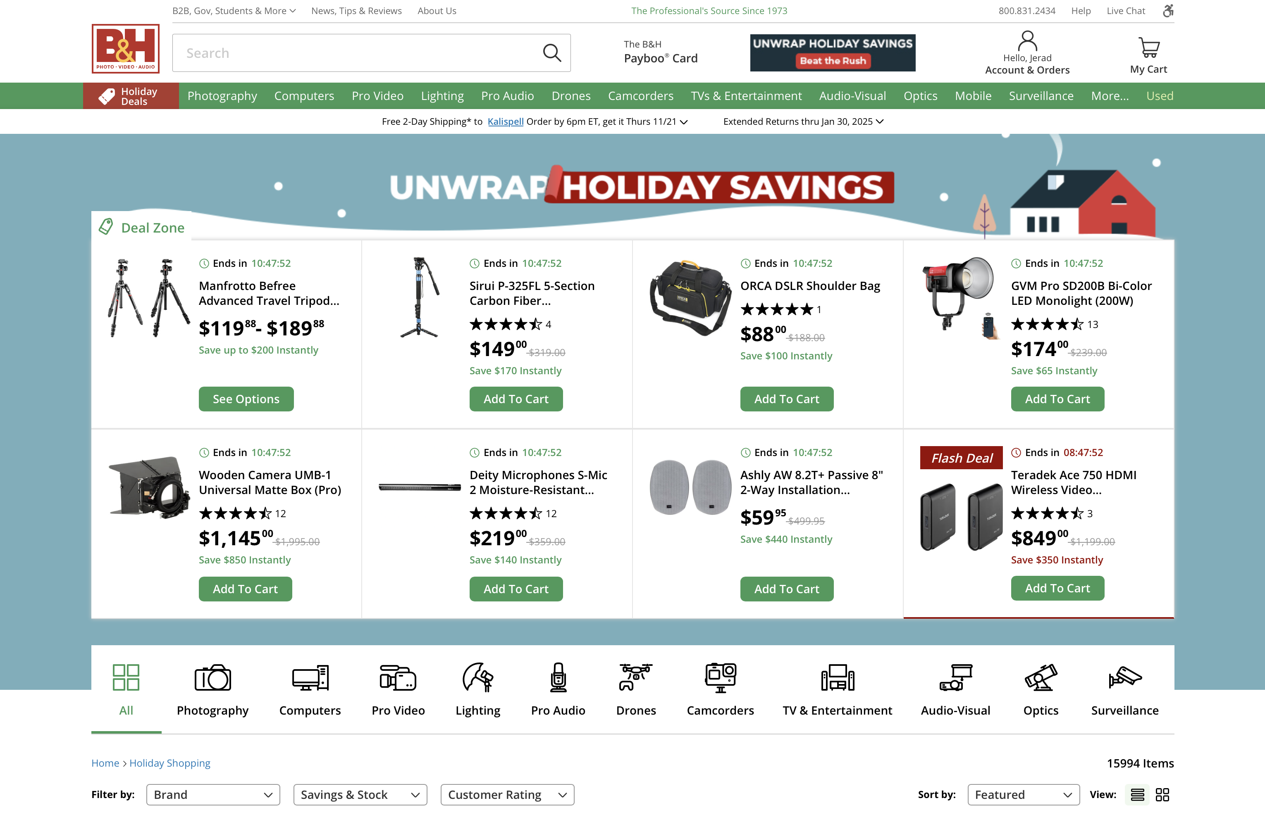Image resolution: width=1265 pixels, height=822 pixels.
Task: Open the Teradek Ace 750 product thumbnail
Action: (961, 516)
